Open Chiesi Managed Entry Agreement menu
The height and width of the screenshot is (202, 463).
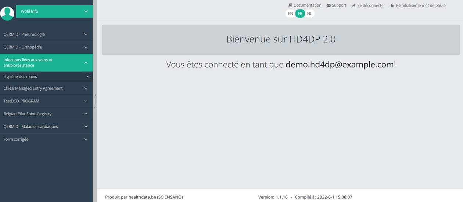[x=33, y=89]
